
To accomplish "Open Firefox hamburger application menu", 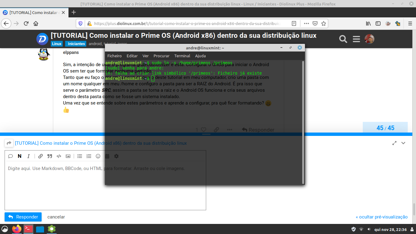I will [x=410, y=23].
